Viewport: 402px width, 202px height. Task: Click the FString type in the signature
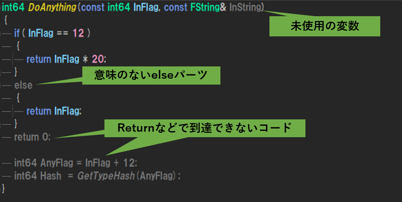pos(205,7)
